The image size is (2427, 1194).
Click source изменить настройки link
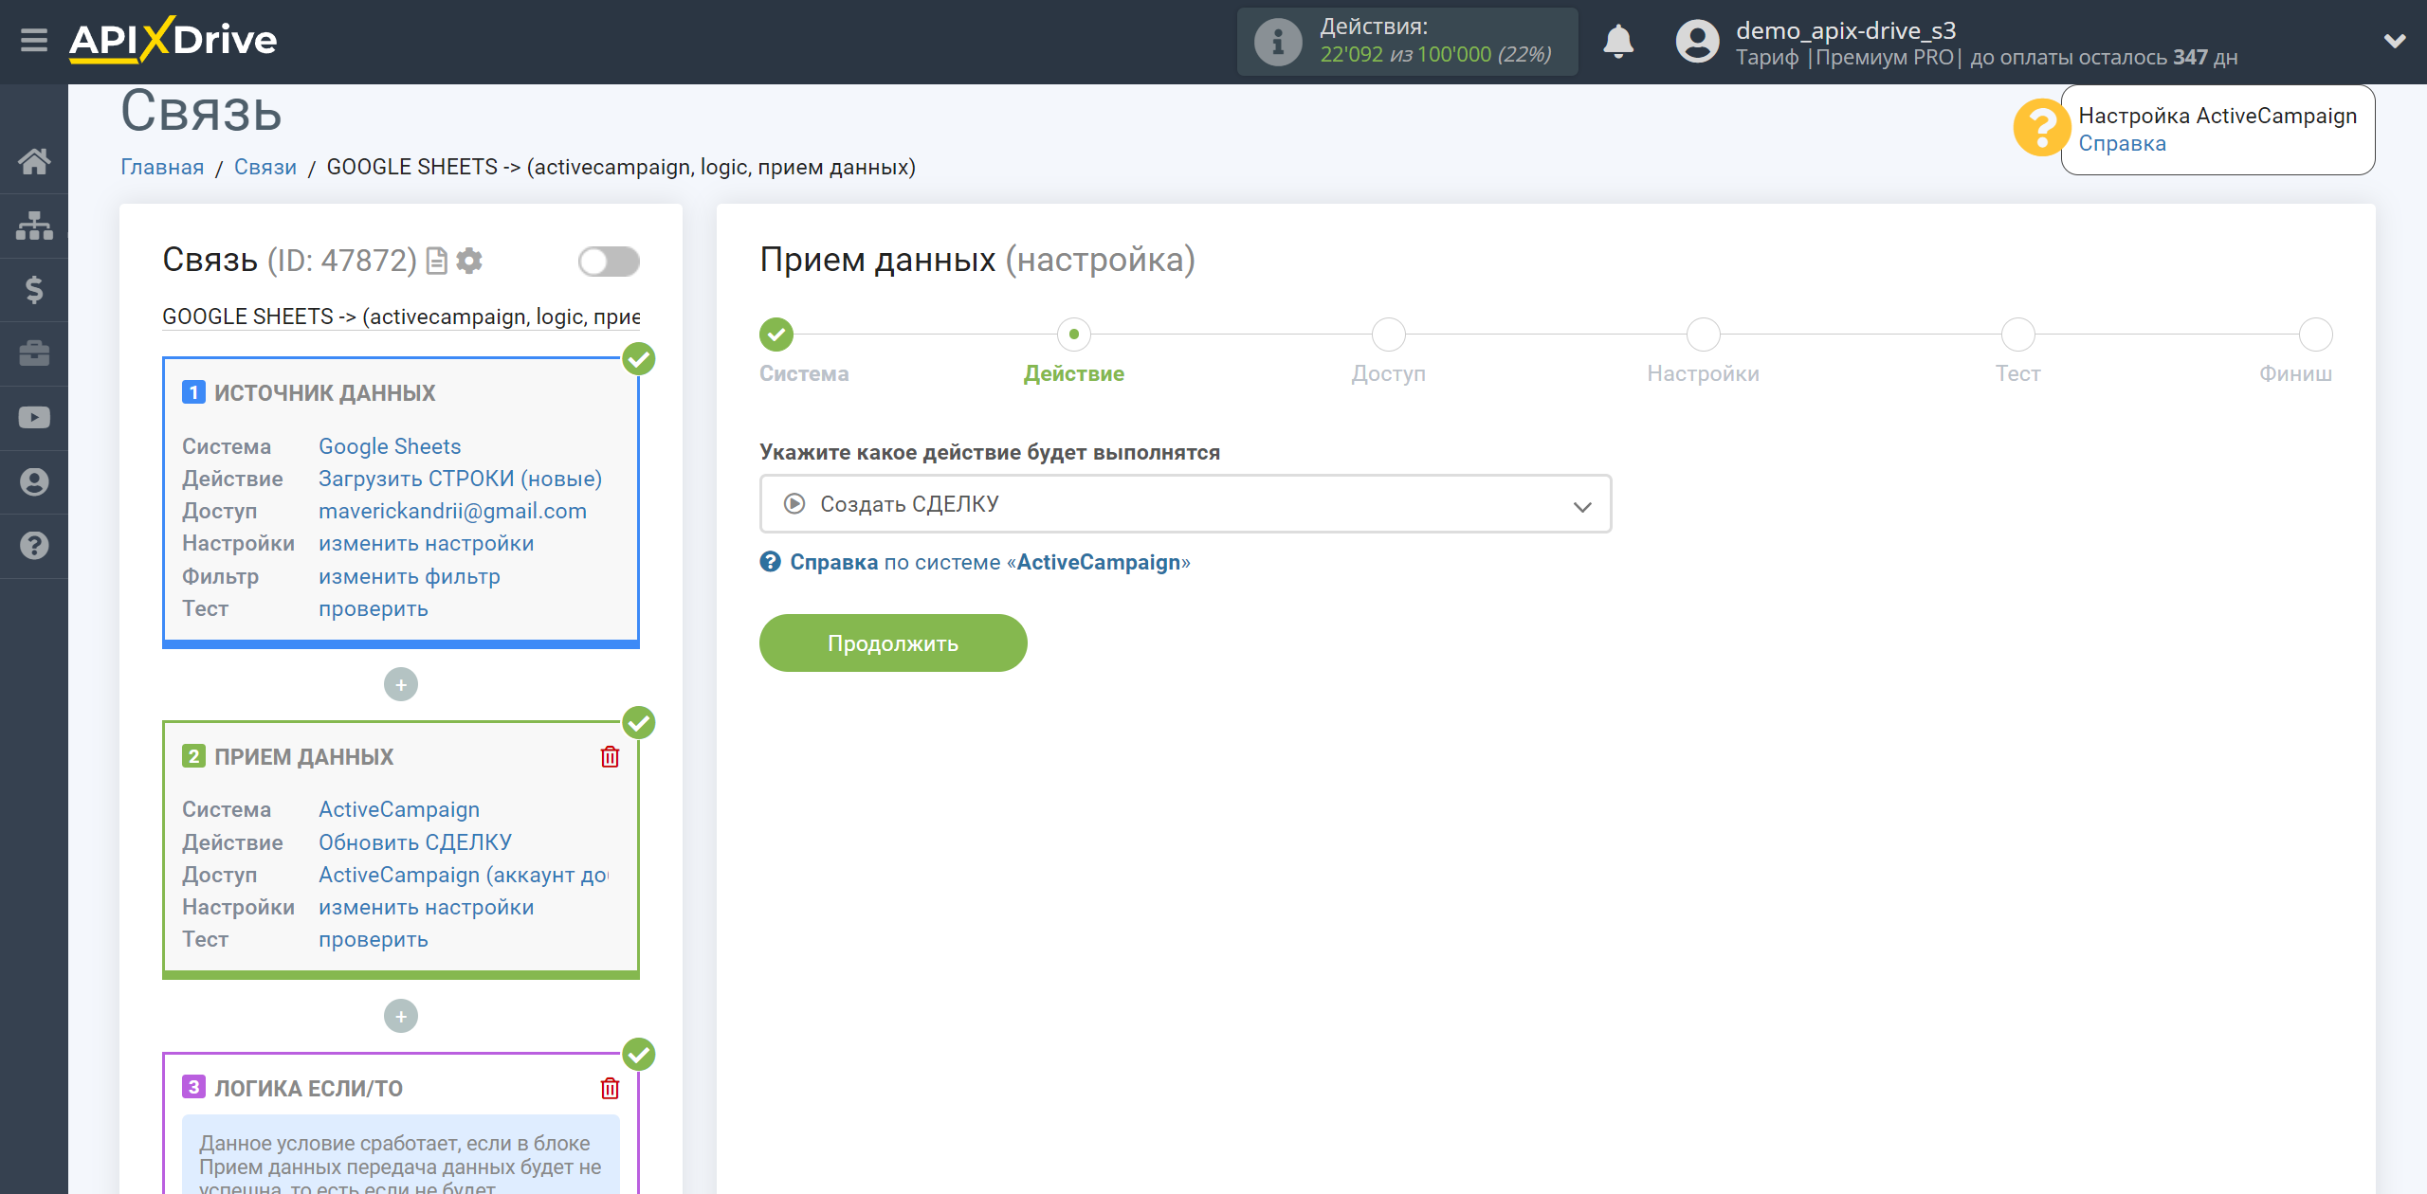[x=426, y=543]
